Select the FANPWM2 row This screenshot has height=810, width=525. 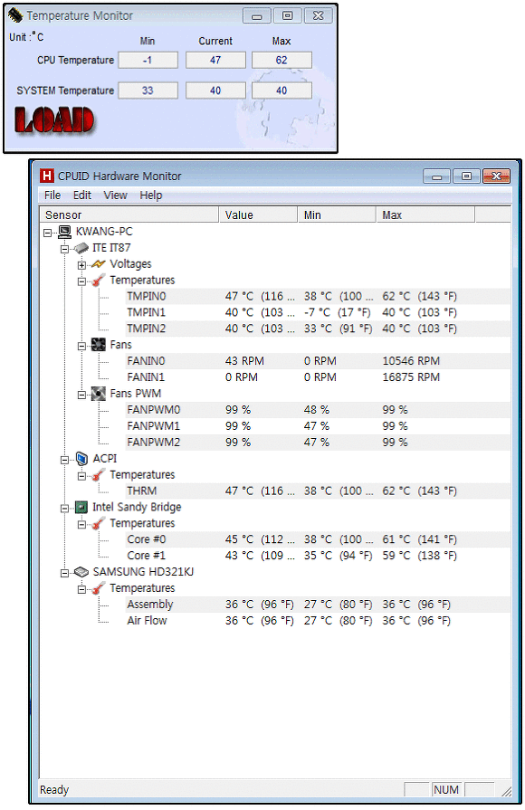[318, 443]
